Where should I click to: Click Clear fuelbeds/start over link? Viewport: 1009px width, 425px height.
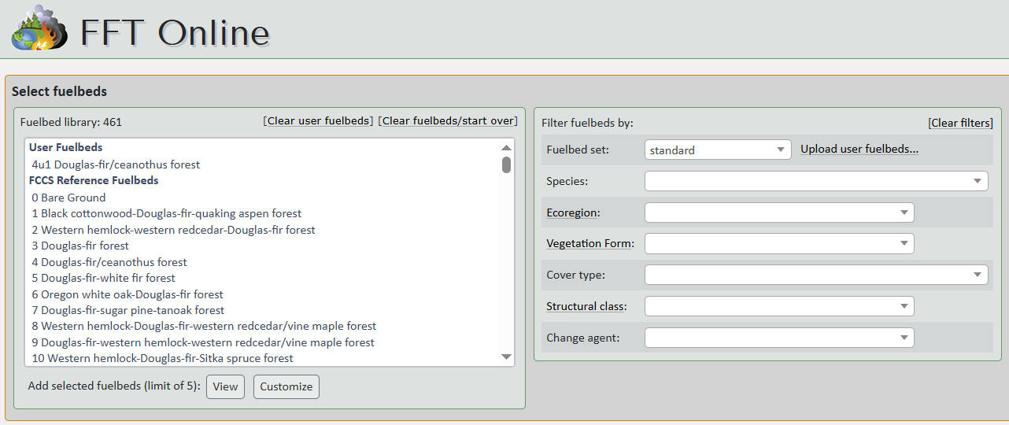[448, 121]
